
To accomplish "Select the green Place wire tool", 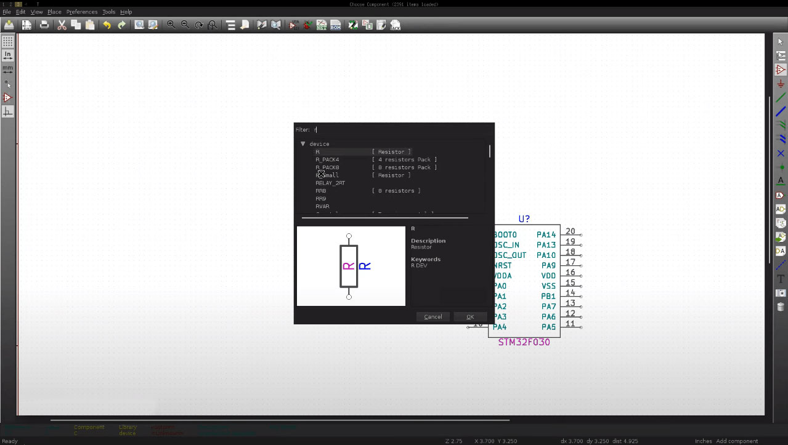I will click(x=781, y=97).
